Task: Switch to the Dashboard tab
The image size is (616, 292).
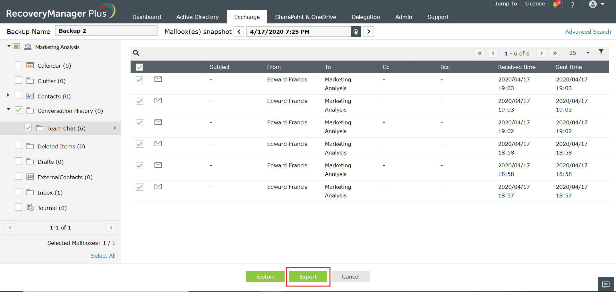Action: (146, 17)
